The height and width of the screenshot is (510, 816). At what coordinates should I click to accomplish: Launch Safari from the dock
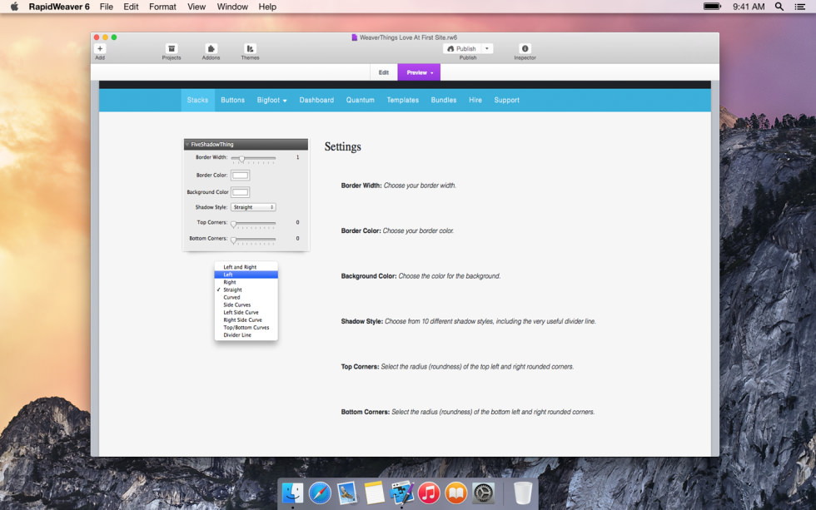click(x=320, y=493)
